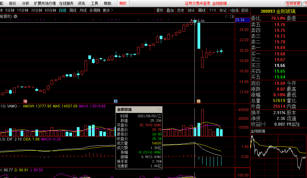Open the 报价 menu
Image resolution: width=307 pixels, height=178 pixels.
(x=13, y=4)
